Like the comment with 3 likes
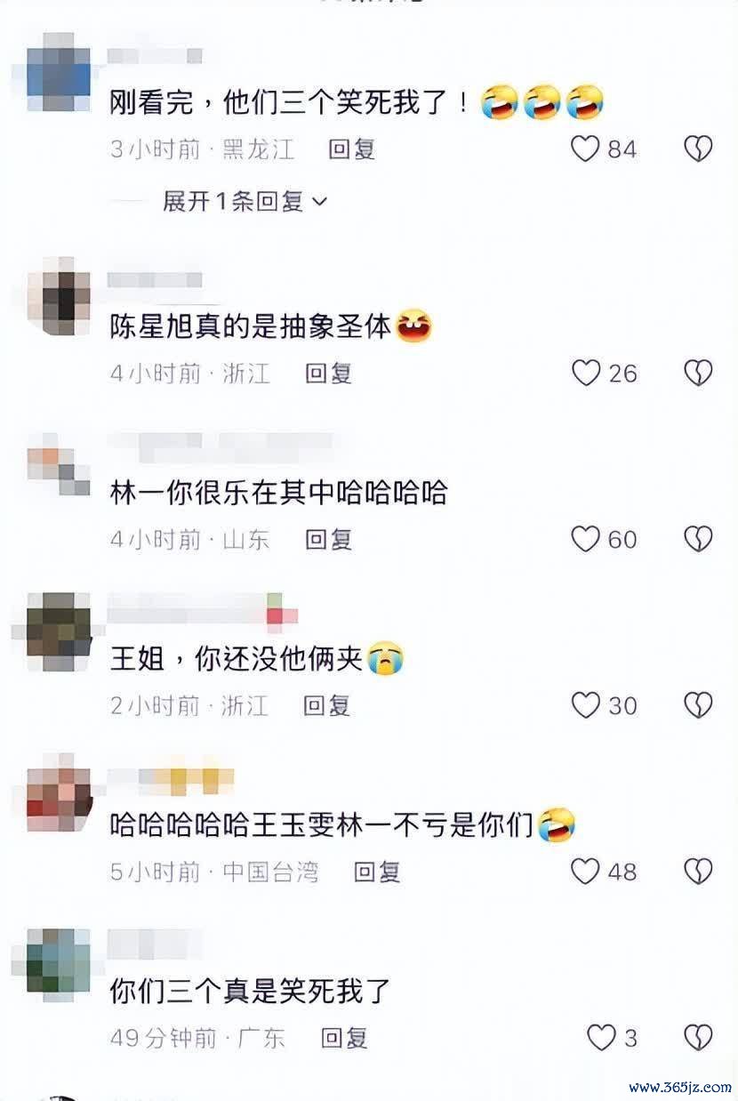This screenshot has width=738, height=1101. click(x=601, y=1037)
